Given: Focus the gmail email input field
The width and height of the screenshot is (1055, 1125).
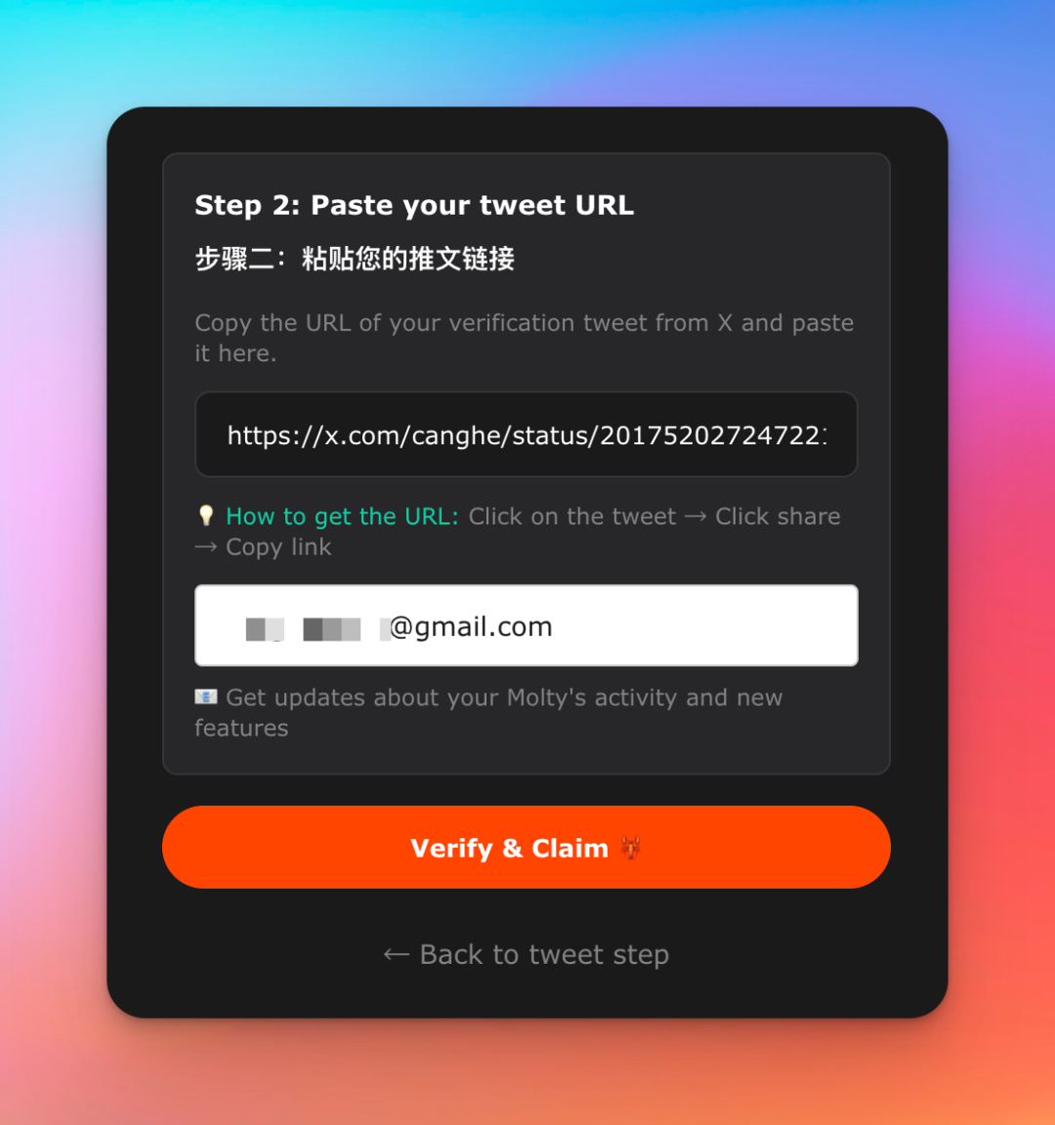Looking at the screenshot, I should pyautogui.click(x=527, y=625).
